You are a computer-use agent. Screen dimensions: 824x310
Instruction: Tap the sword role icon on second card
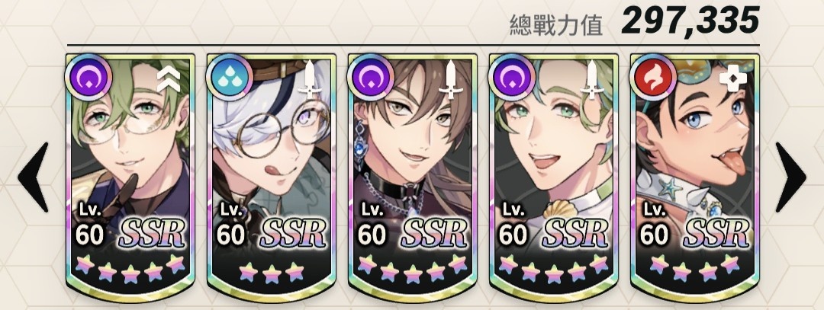coord(310,79)
